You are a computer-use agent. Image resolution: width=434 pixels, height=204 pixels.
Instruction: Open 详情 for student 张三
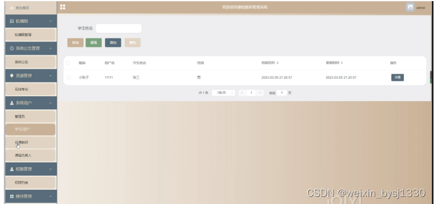click(x=397, y=78)
